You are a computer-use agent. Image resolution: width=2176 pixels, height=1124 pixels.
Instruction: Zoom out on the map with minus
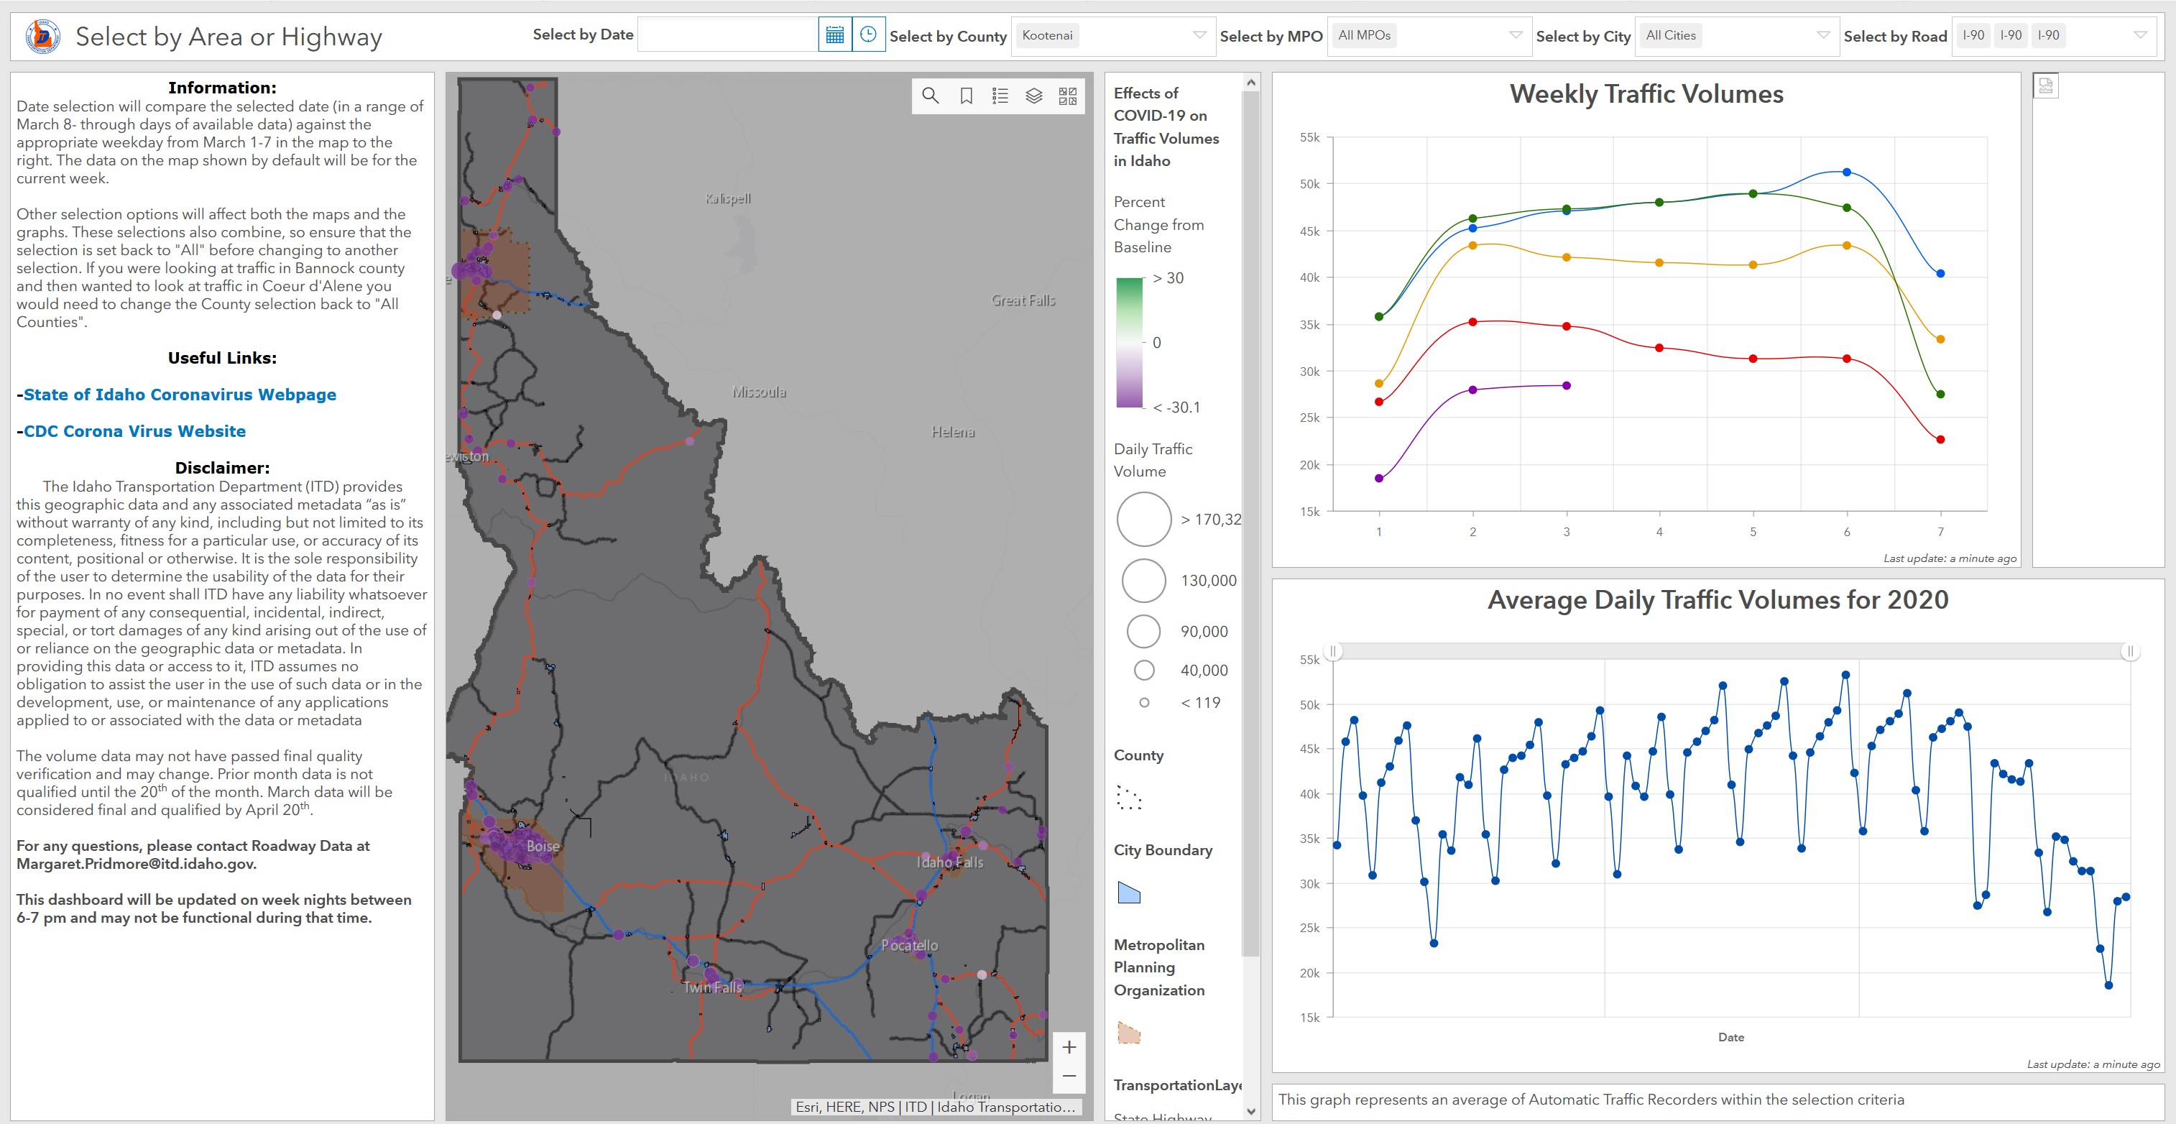[x=1069, y=1077]
